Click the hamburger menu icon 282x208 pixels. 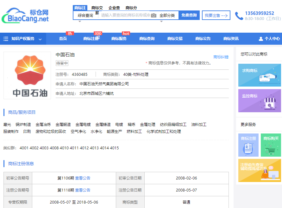[x=6, y=39]
